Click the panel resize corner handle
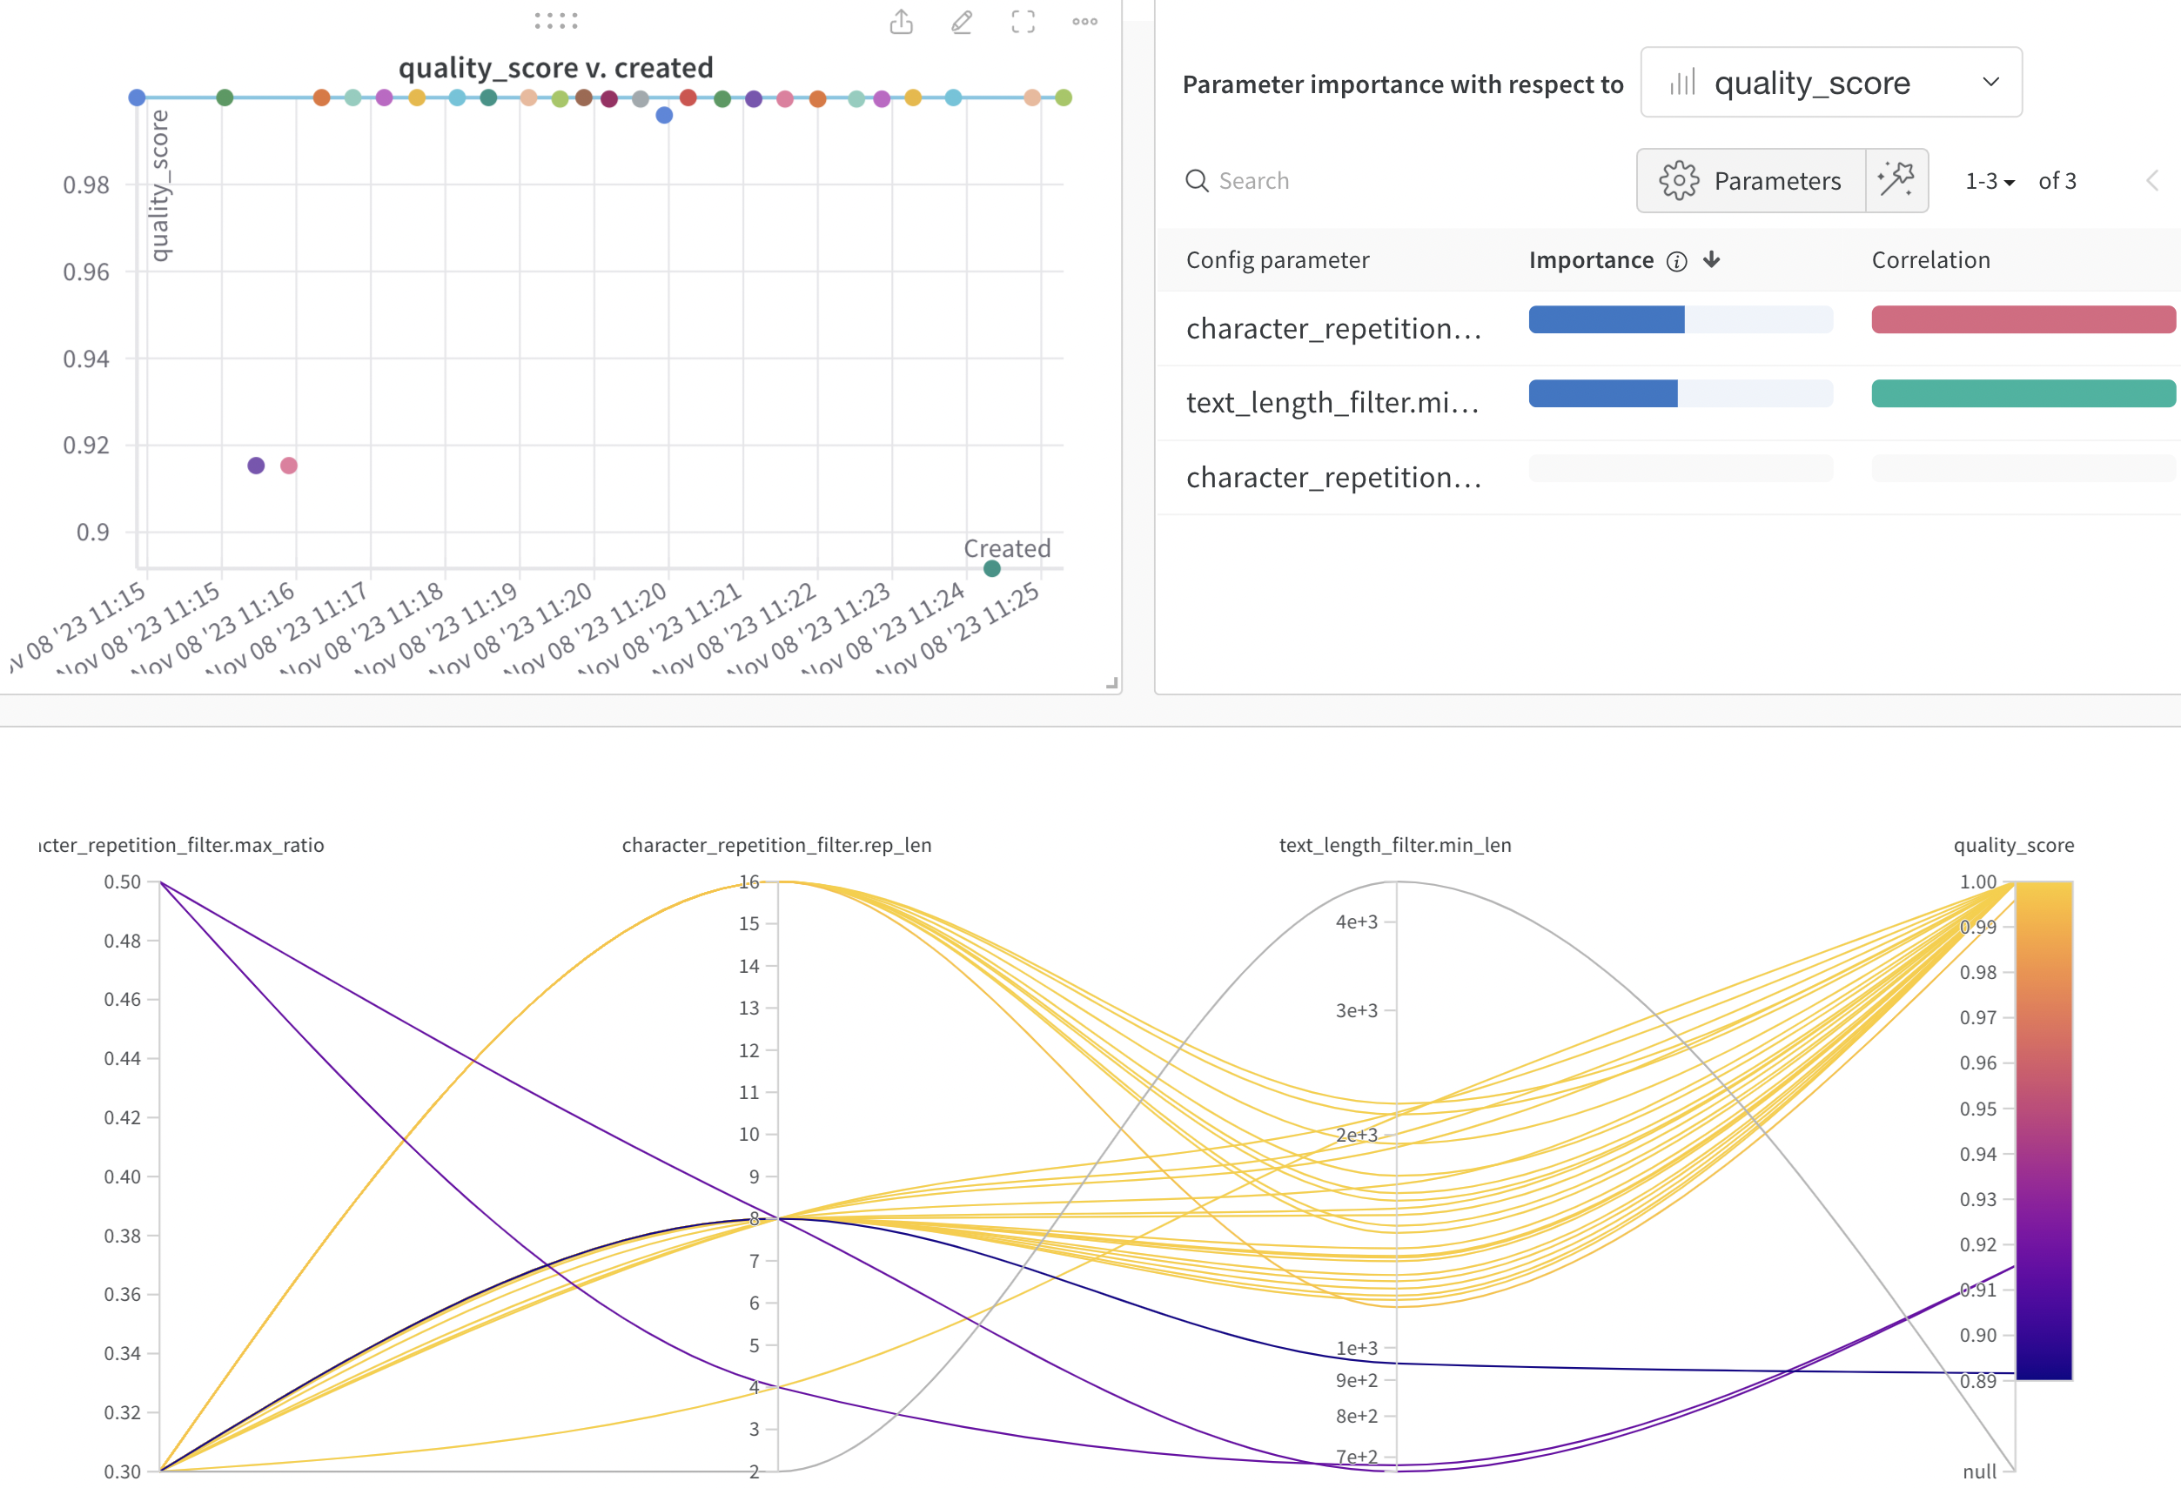Image resolution: width=2181 pixels, height=1488 pixels. point(1111,684)
